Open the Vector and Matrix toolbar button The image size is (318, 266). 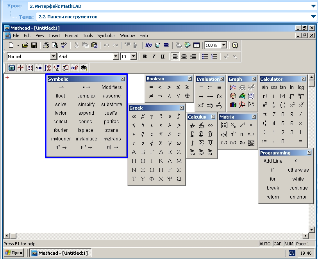[29, 68]
